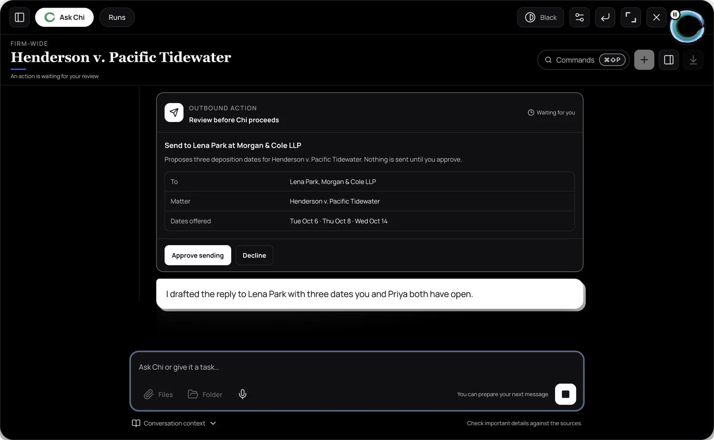Open the Commands search field

point(583,60)
